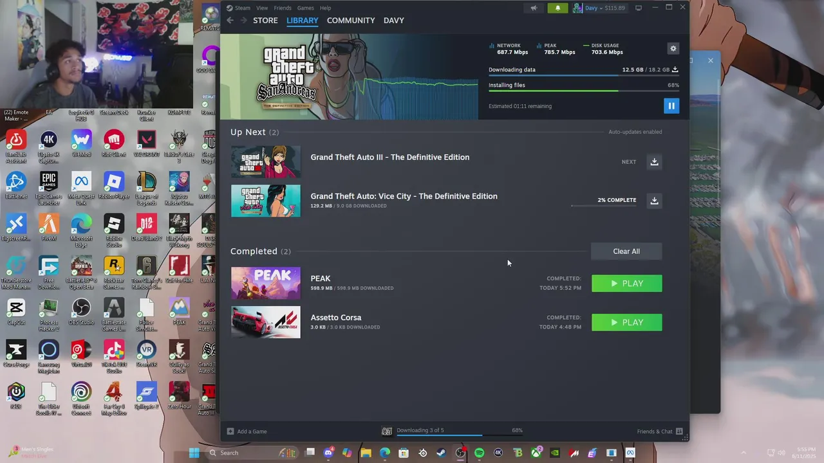Screen dimensions: 824x463
Task: Start download for Grand Theft Auto III
Action: click(x=654, y=162)
